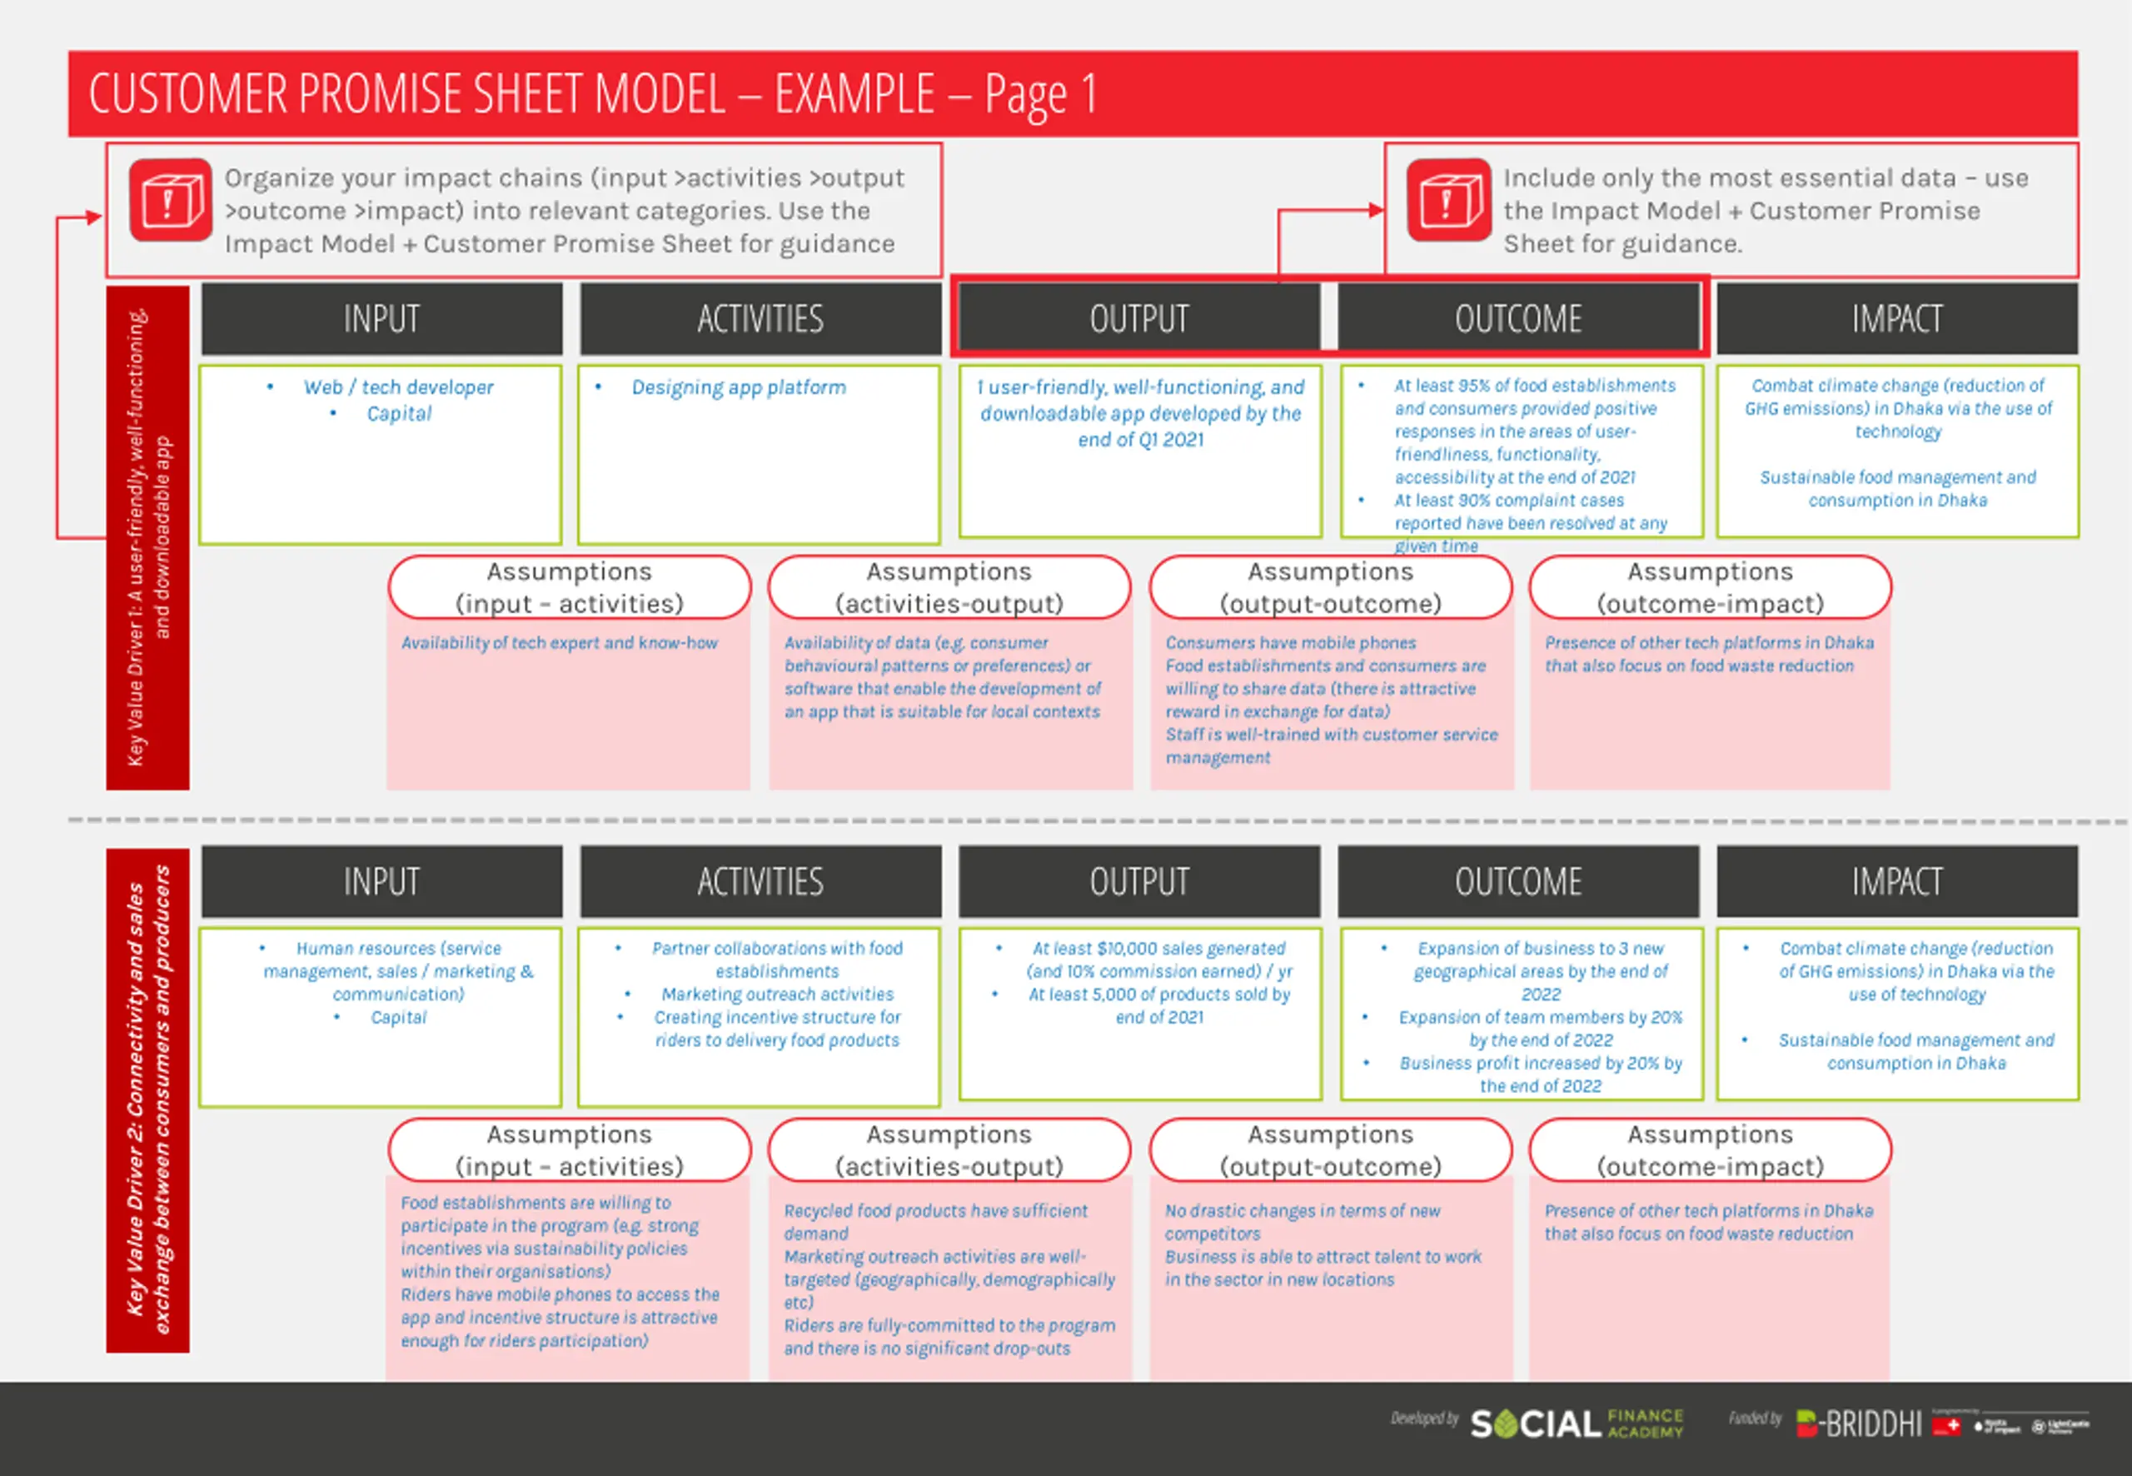Click the 'Assumptions (outcome-impact)' pill in the Driver 1 section

coord(1711,587)
